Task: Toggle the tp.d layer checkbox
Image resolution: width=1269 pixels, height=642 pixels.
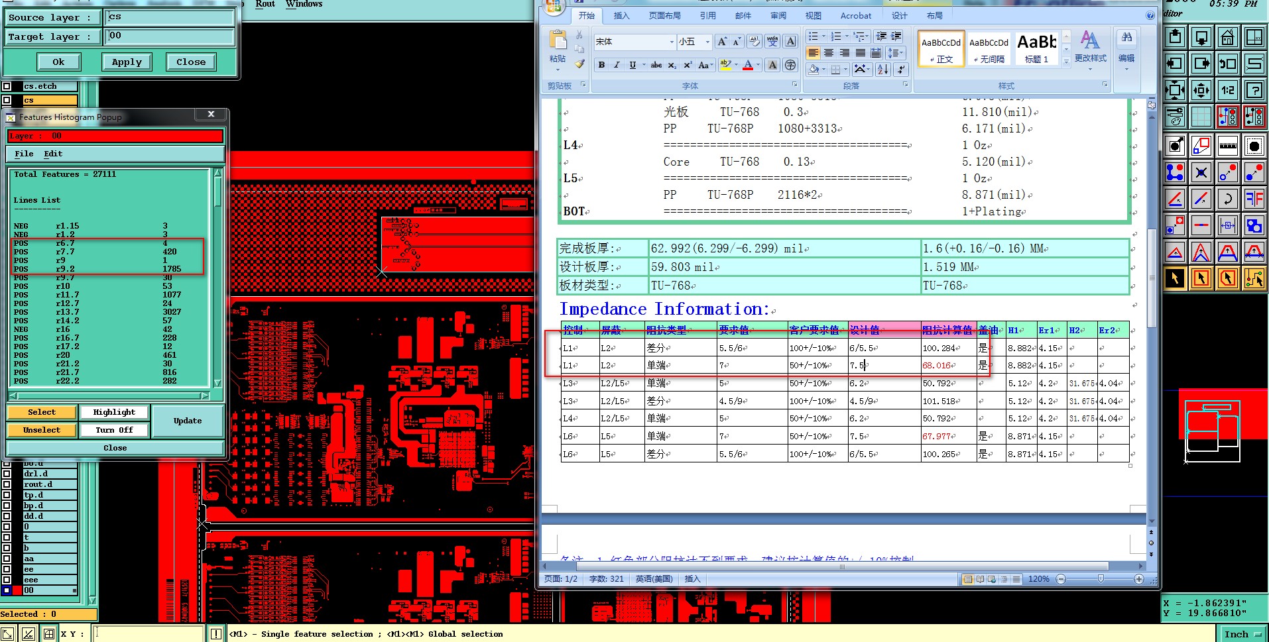Action: (7, 495)
